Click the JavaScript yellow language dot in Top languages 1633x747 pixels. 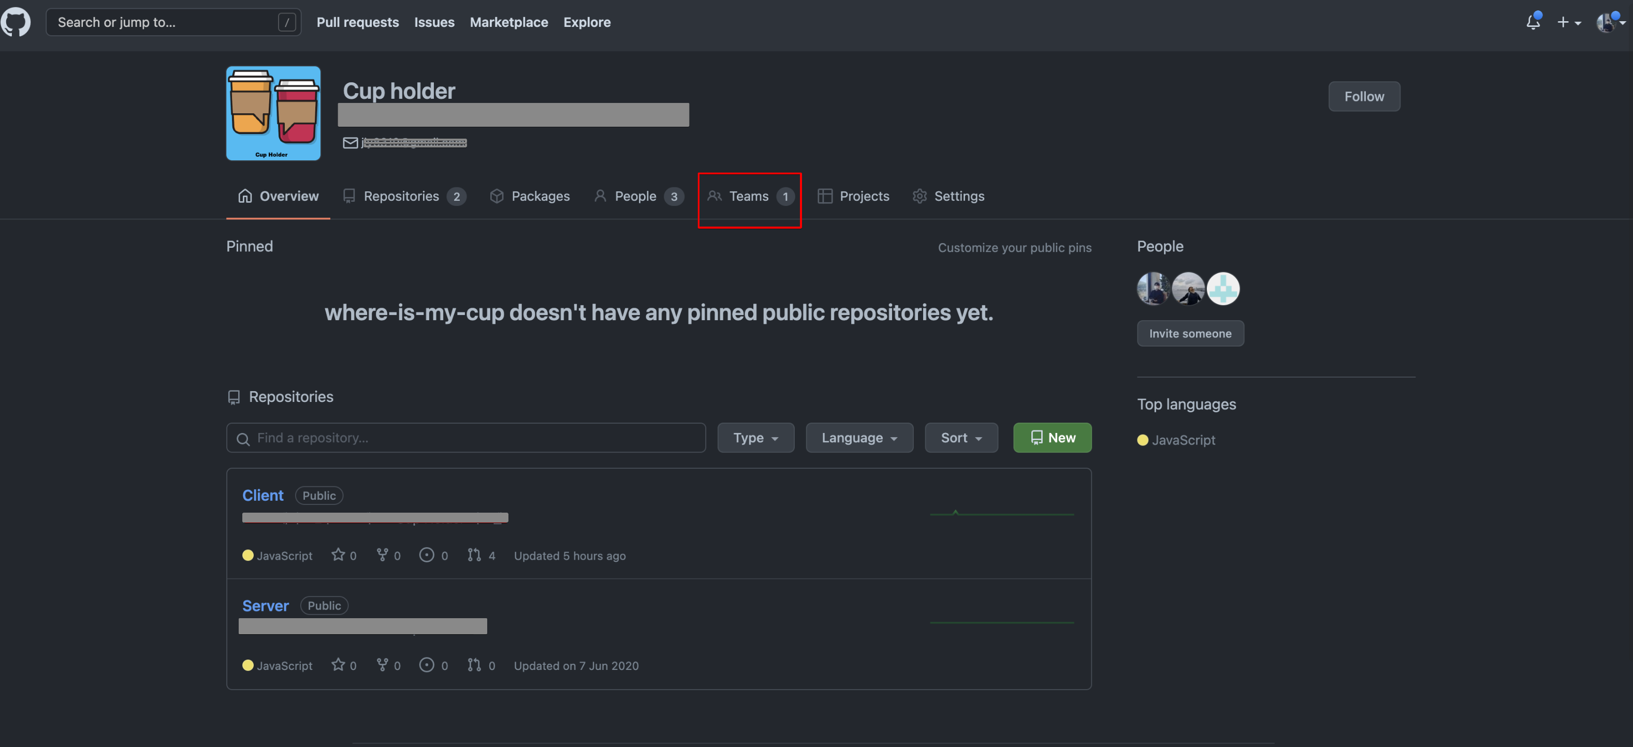pyautogui.click(x=1142, y=440)
